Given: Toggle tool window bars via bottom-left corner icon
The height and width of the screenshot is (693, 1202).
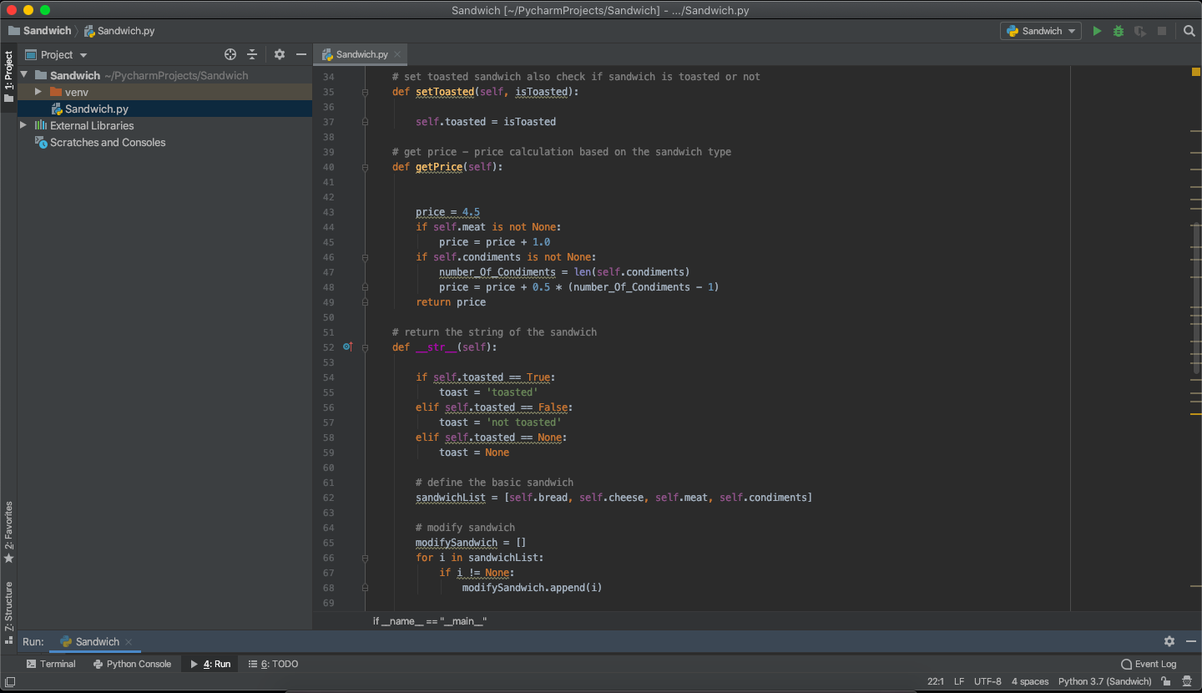Looking at the screenshot, I should 10,681.
